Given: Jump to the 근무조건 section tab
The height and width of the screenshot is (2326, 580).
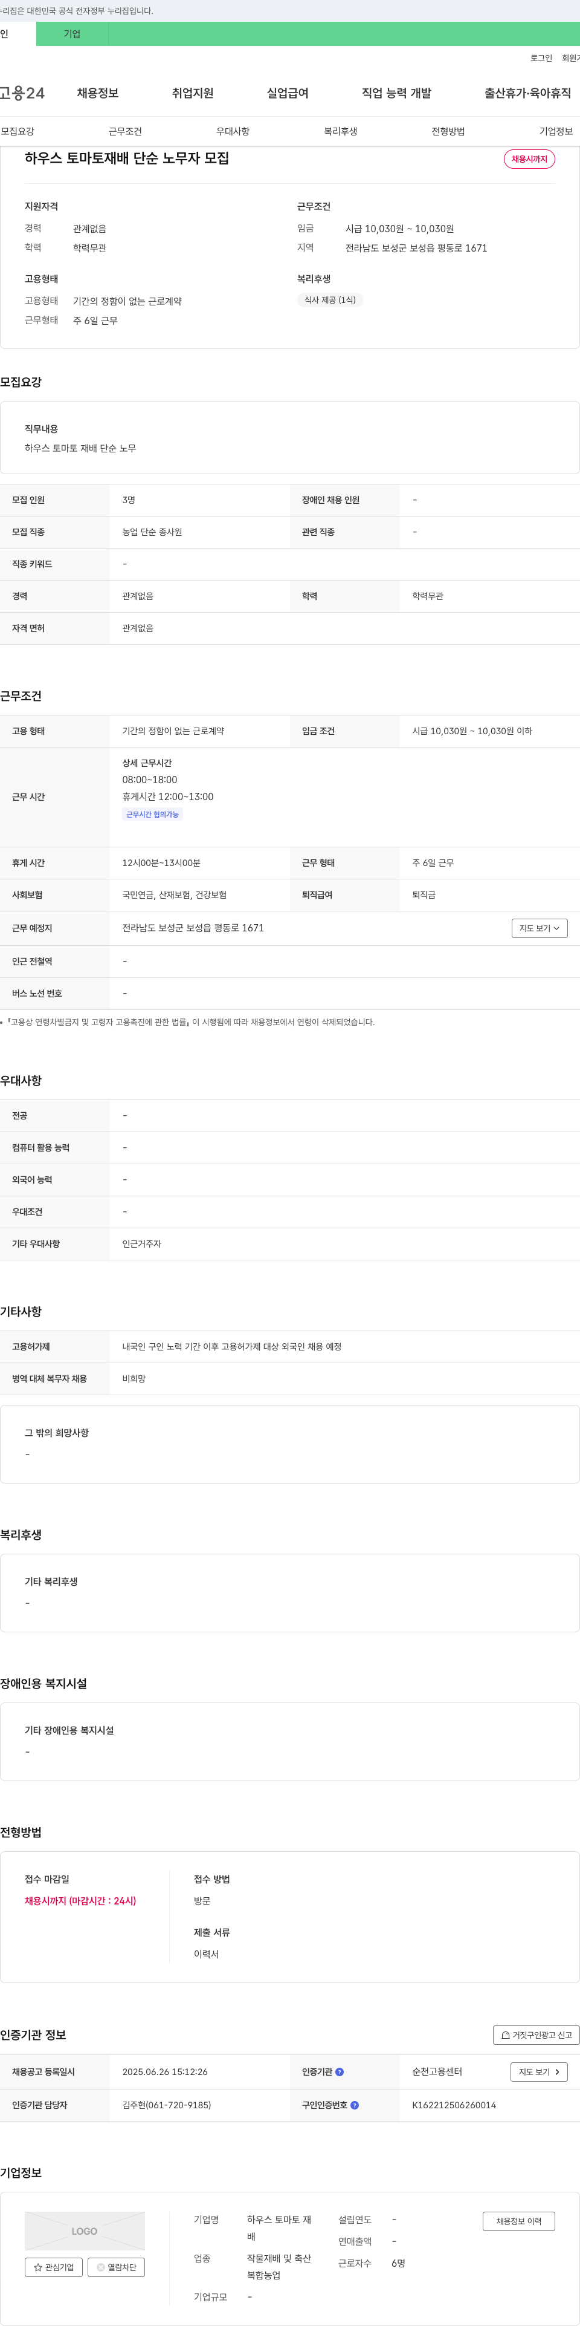Looking at the screenshot, I should point(126,132).
